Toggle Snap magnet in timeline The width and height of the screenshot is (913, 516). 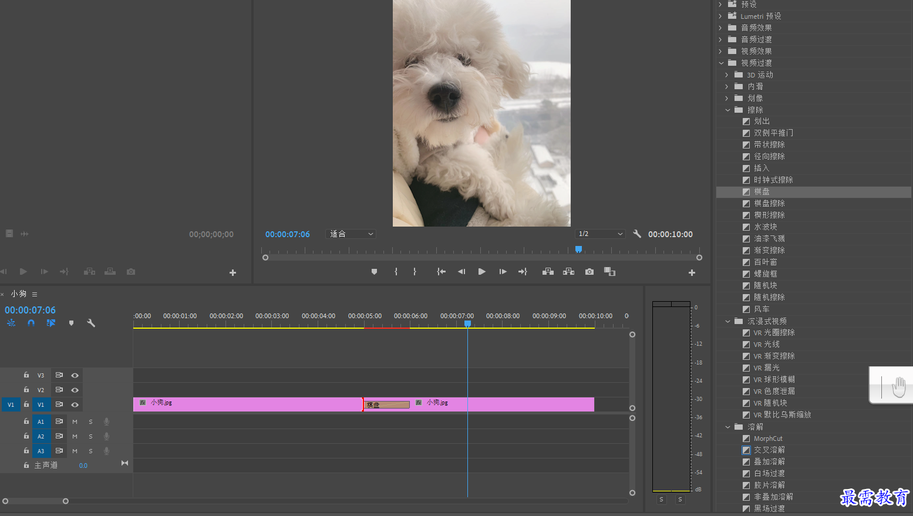click(31, 323)
